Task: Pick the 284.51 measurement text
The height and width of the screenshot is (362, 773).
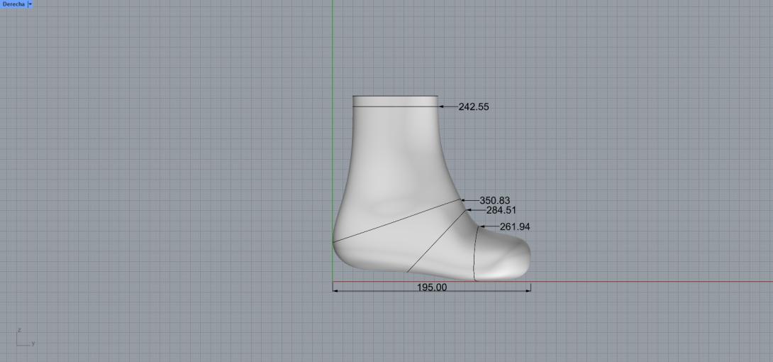Action: 501,210
